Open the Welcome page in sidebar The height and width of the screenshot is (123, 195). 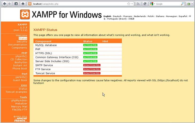point(21,35)
